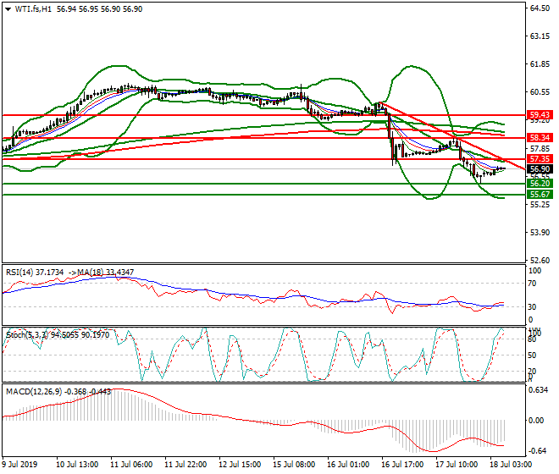Click the 53.90 price scale value
Viewport: 559px width, 474px height.
[540, 233]
